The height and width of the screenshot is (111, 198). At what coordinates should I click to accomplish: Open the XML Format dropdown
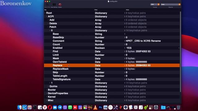click(155, 4)
